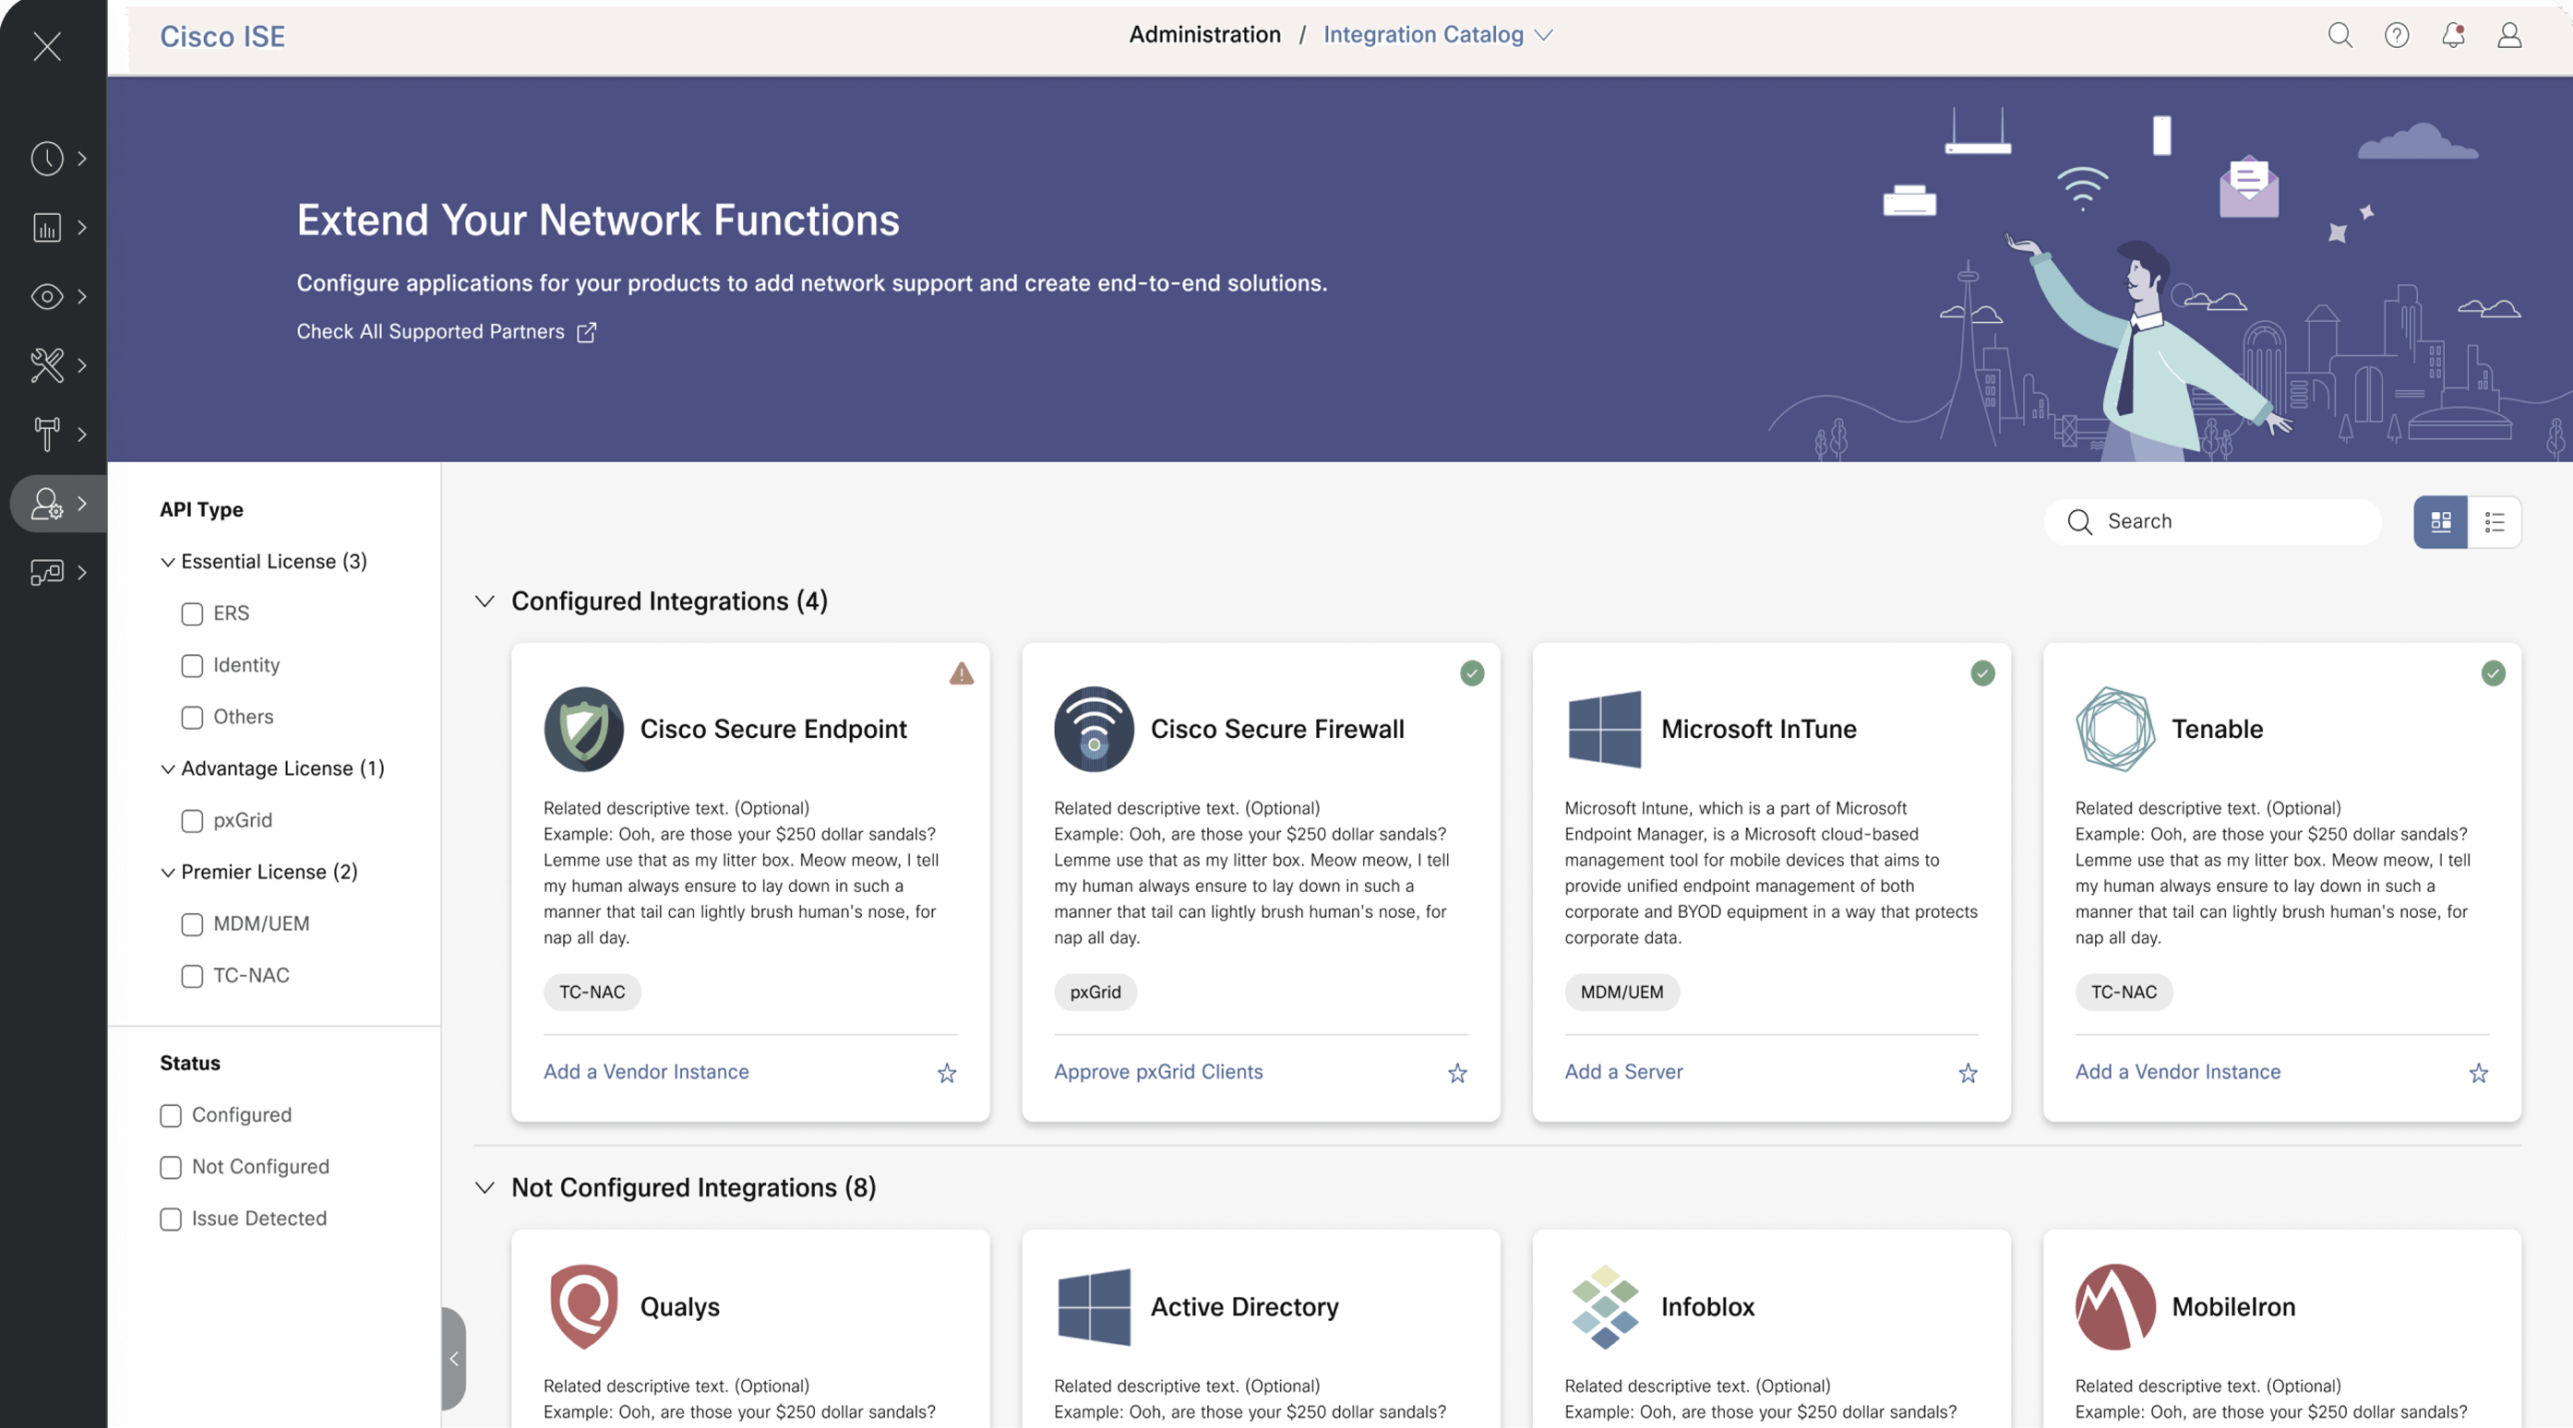Open the clock/recent sidebar icon
The width and height of the screenshot is (2573, 1428).
47,158
